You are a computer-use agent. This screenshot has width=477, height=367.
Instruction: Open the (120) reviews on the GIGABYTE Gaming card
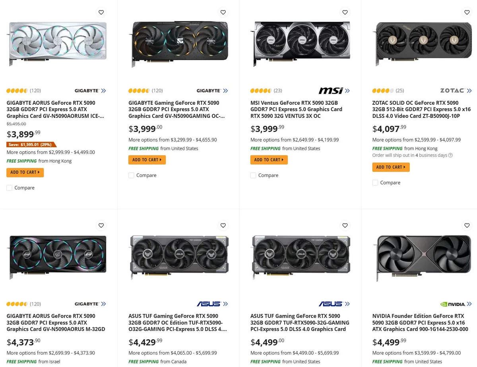click(157, 90)
